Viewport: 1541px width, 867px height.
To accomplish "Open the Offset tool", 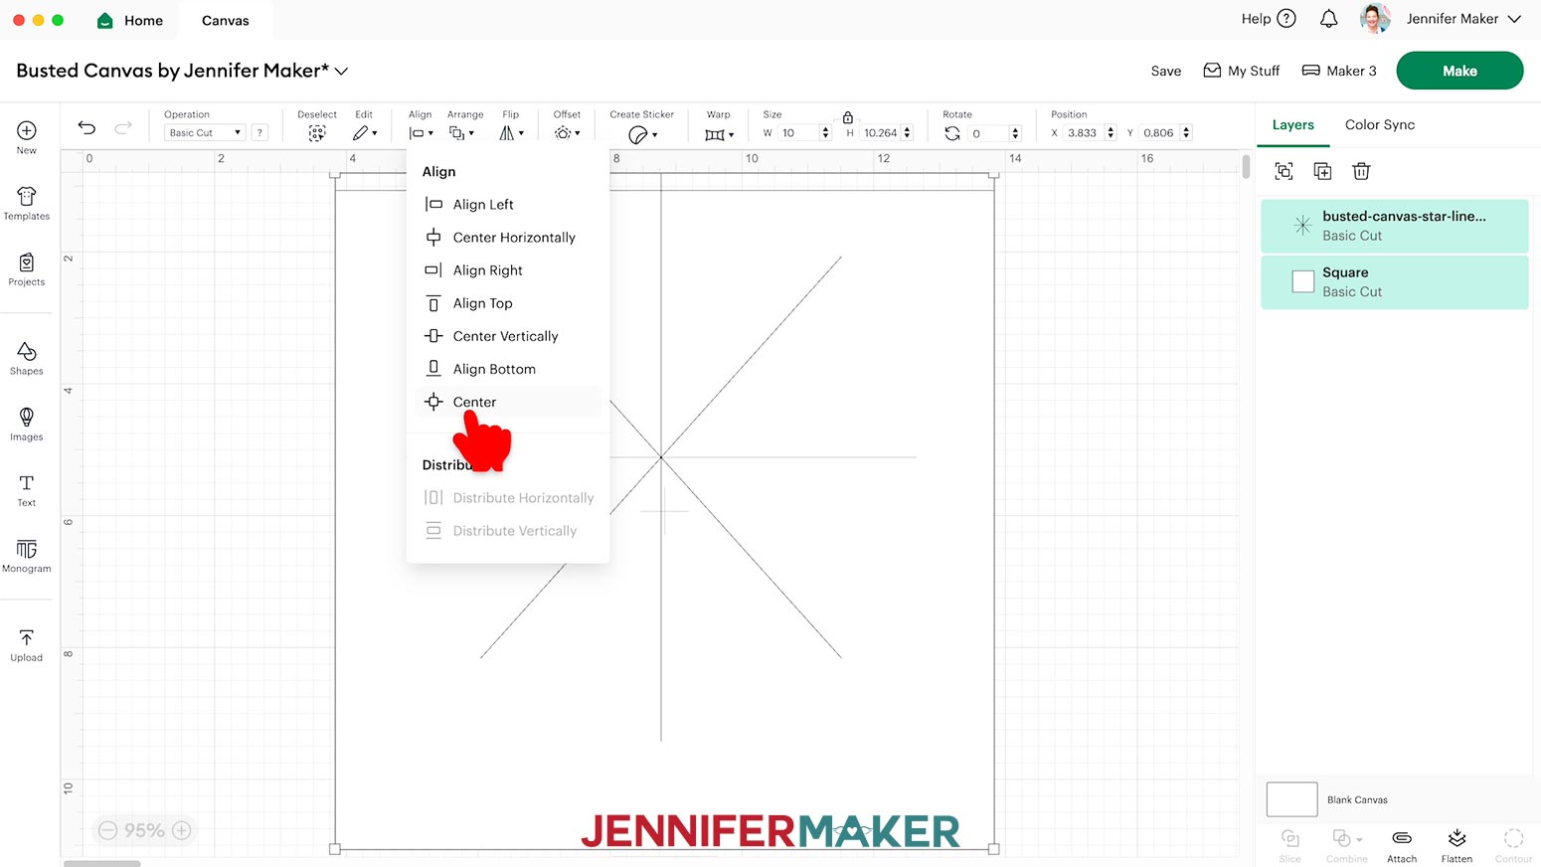I will coord(567,133).
